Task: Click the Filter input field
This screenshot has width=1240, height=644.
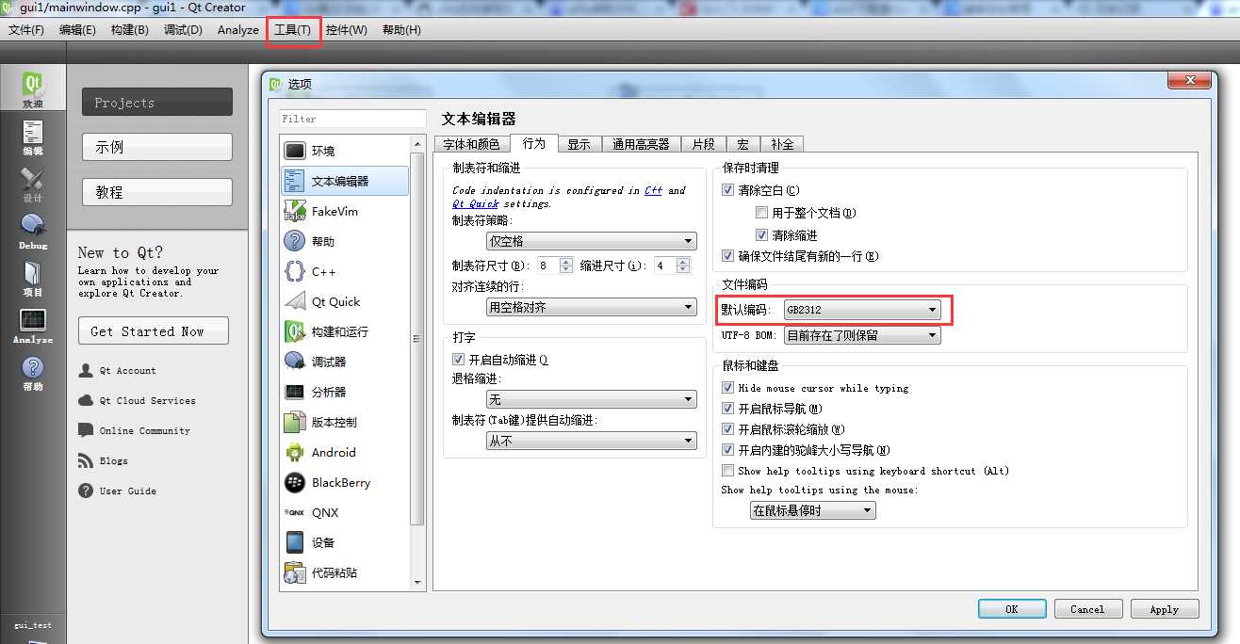Action: coord(352,119)
